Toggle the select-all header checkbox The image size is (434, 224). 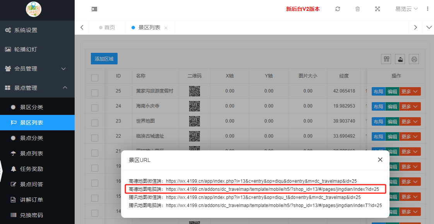pyautogui.click(x=95, y=78)
